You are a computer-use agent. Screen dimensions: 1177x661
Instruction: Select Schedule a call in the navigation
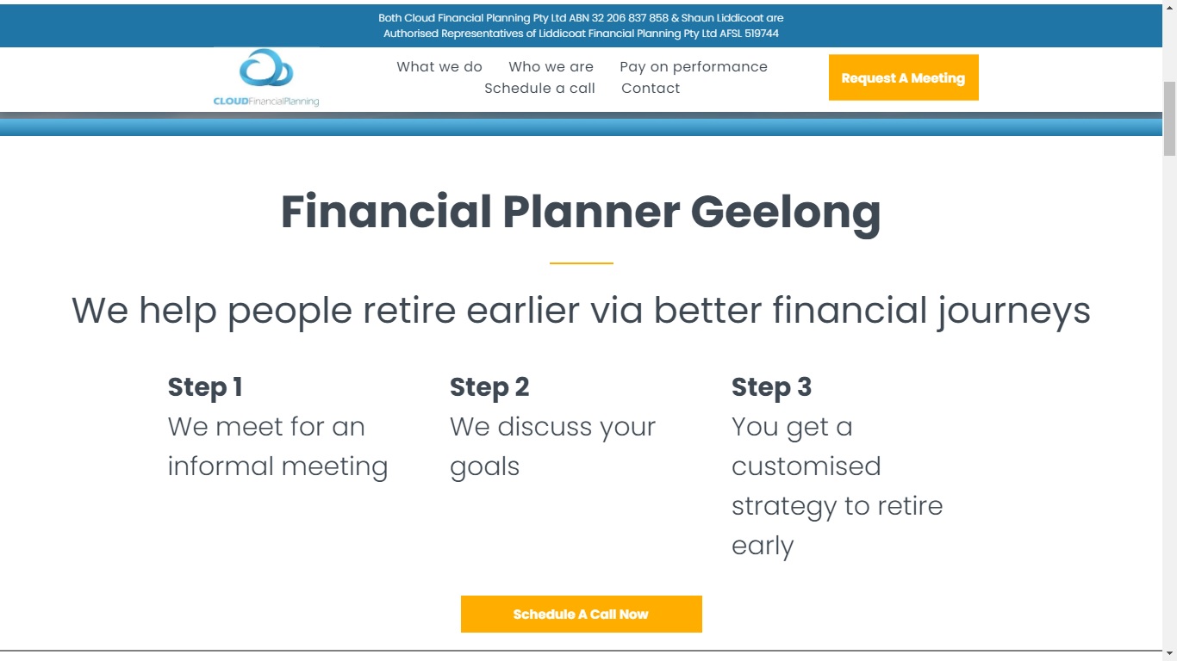539,88
